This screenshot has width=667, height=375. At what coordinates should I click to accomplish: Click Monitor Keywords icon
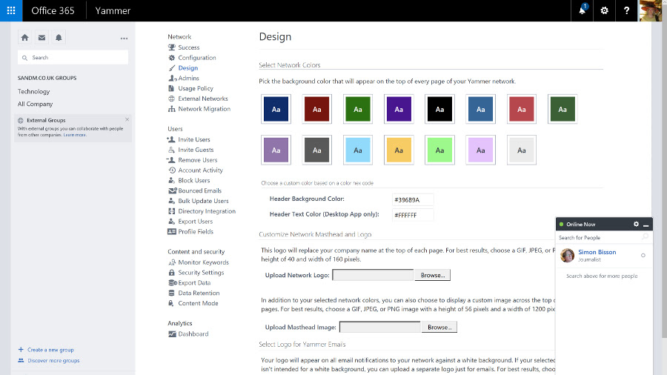coord(171,262)
